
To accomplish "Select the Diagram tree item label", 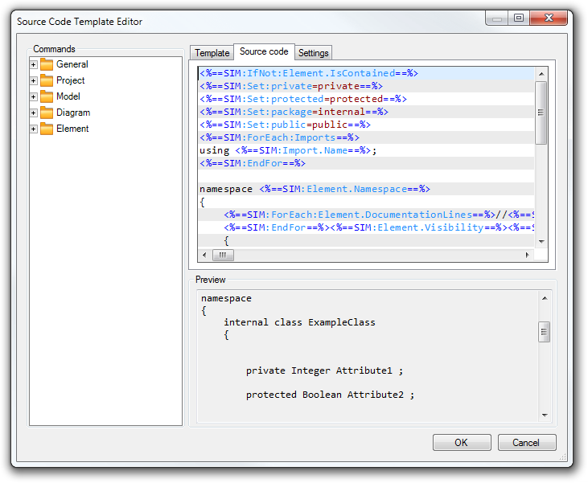I will 73,113.
